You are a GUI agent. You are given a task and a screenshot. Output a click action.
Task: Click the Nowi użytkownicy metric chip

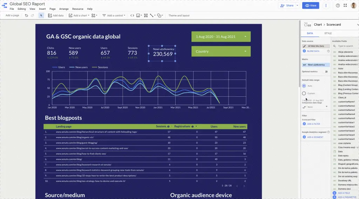click(x=316, y=65)
